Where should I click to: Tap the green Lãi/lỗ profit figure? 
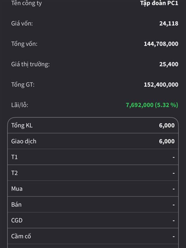coord(152,105)
